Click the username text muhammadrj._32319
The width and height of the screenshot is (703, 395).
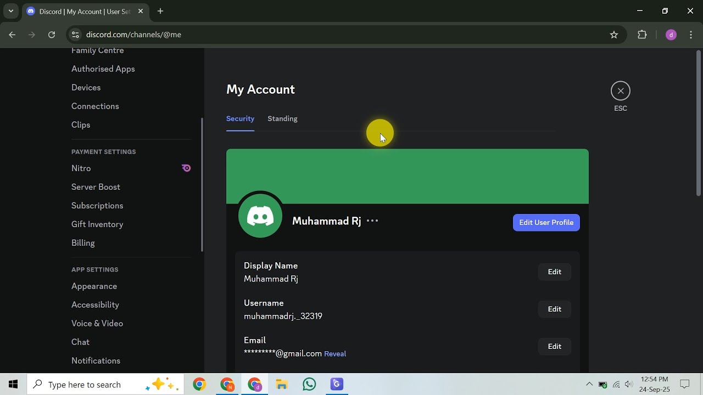tap(283, 316)
